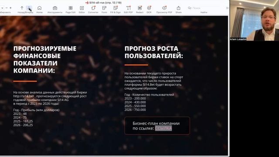Image resolution: width=279 pixels, height=157 pixels.
Task: Click the heading ПРОГНОЗИРУЕМЫЕ ФИНАНСОВЫЕ ПОКАЗАТЕЛИ
Action: [45, 59]
